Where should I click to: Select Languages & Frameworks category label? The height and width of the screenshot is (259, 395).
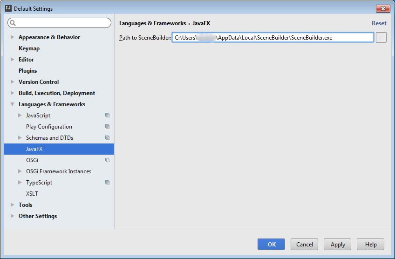click(52, 104)
